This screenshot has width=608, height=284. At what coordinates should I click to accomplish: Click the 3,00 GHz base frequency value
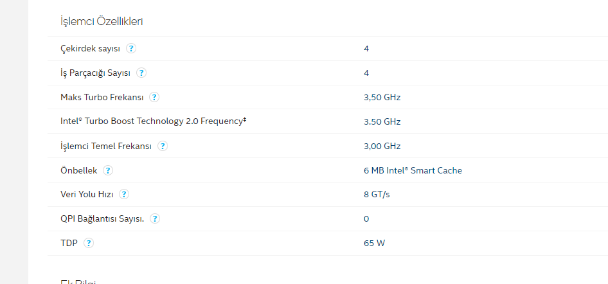382,146
